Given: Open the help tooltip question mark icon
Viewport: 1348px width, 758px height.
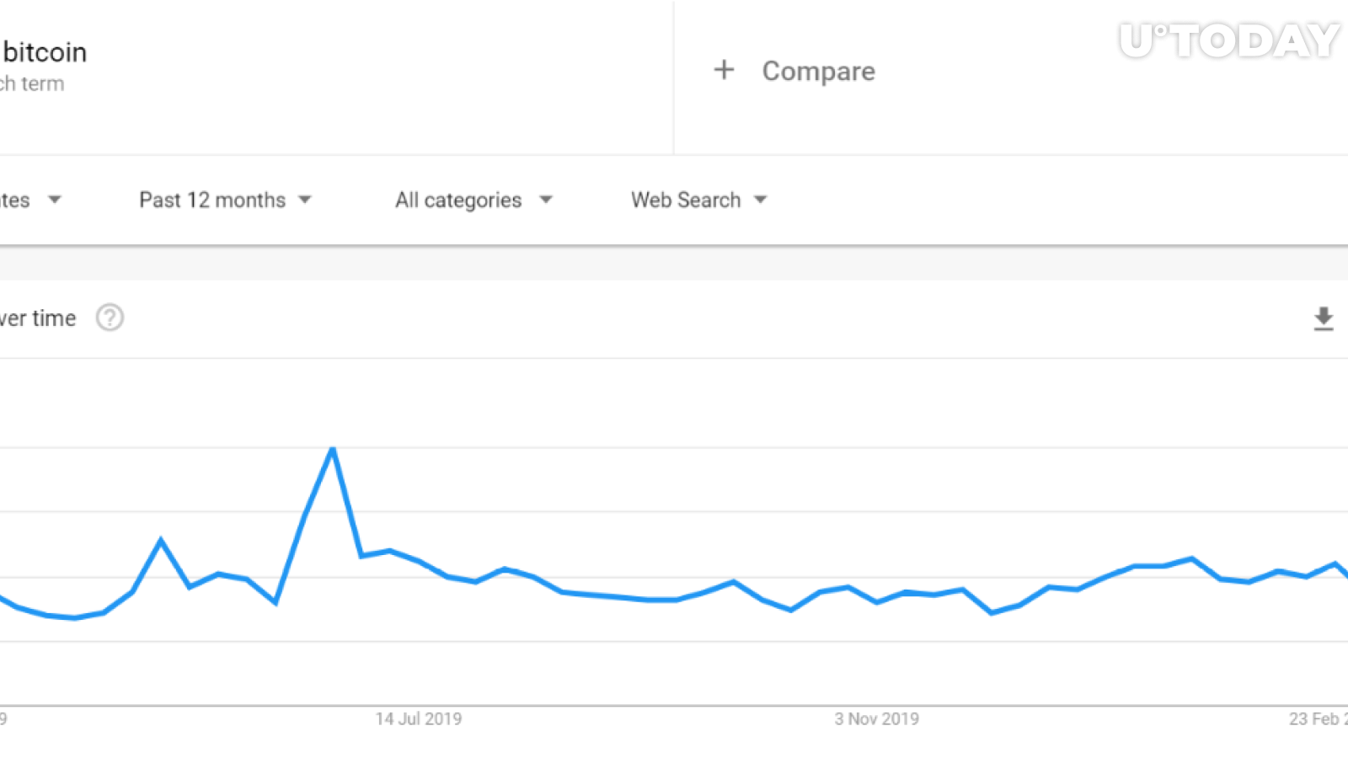Looking at the screenshot, I should tap(110, 318).
